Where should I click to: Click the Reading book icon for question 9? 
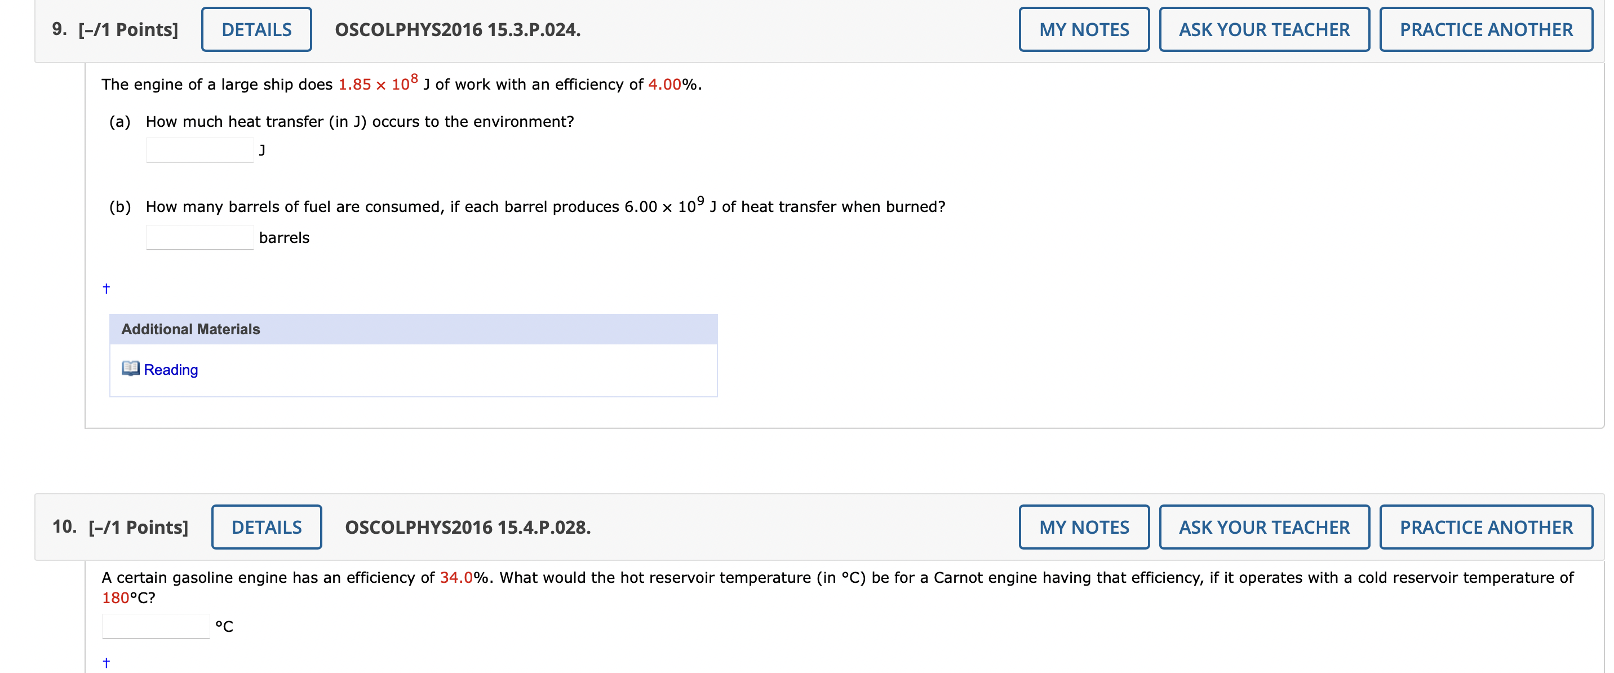[130, 369]
